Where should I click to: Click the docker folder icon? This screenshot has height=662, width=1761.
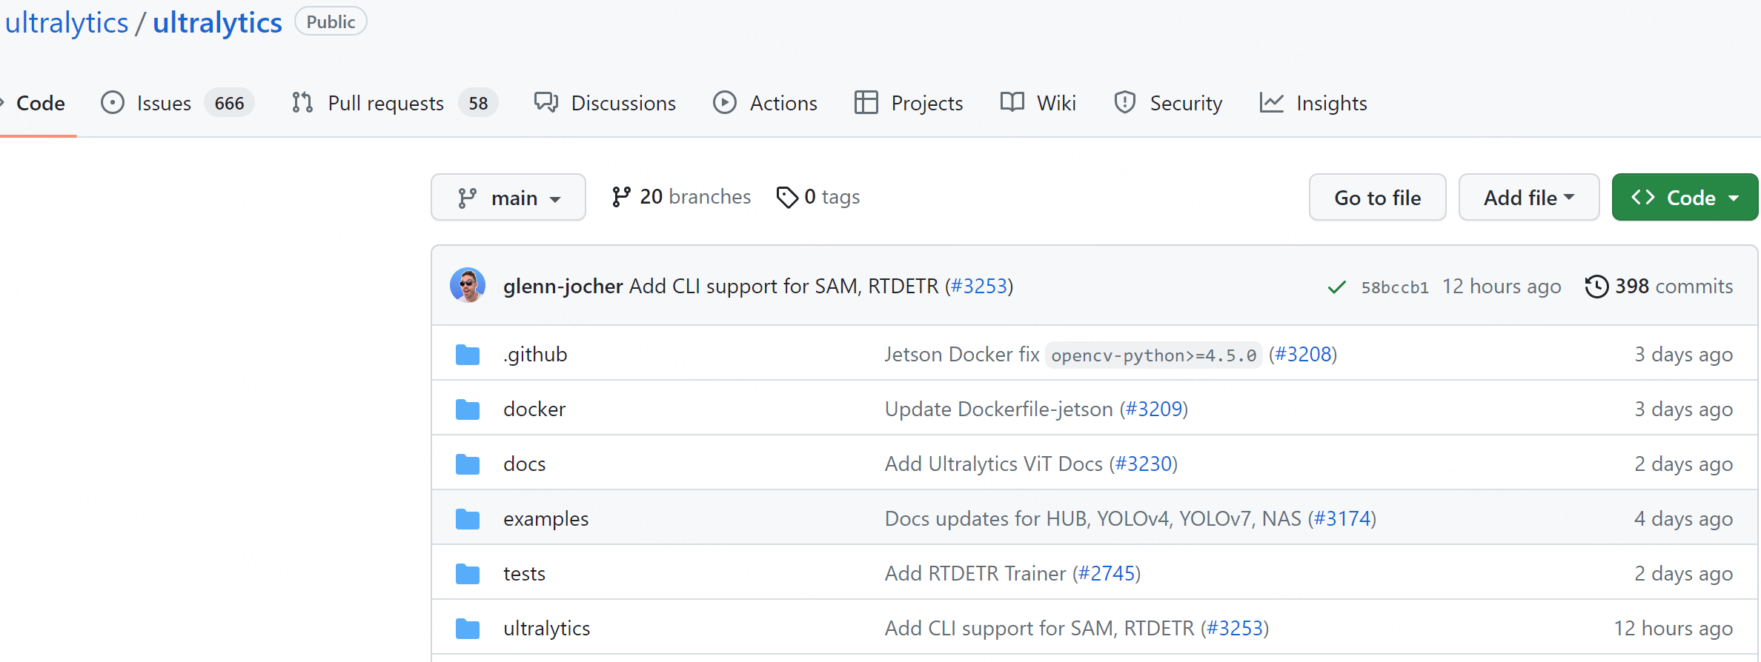coord(468,409)
